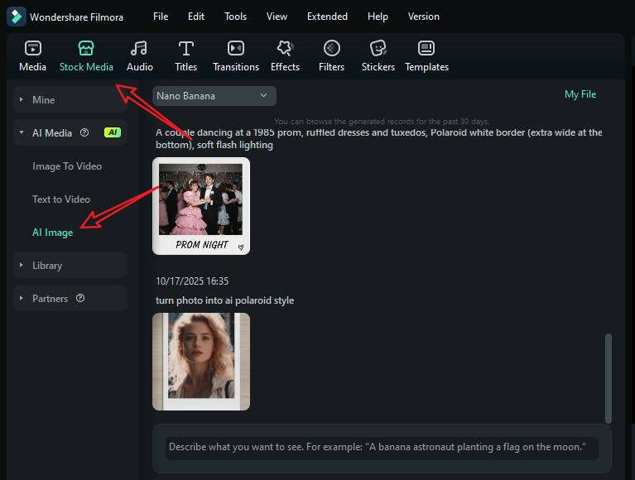Select the Stock Media tab icon

(x=86, y=48)
